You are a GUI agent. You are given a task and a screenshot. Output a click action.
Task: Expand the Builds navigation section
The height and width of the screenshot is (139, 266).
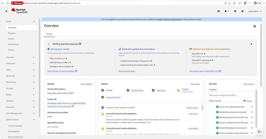(x=34, y=95)
